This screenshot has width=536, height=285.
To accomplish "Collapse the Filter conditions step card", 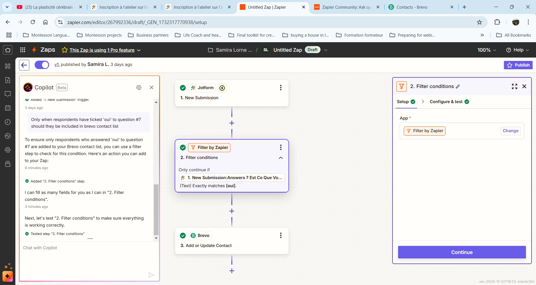I will tap(281, 158).
